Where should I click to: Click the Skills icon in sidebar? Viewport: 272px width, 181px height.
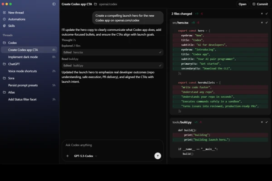point(5,26)
